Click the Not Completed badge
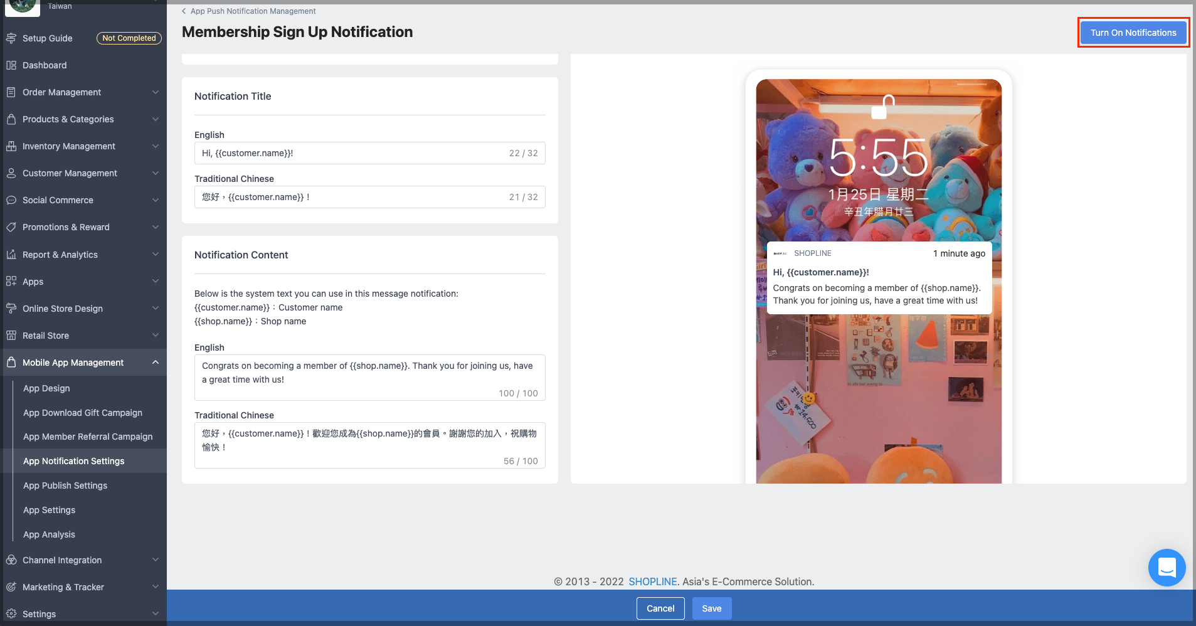 pyautogui.click(x=129, y=38)
